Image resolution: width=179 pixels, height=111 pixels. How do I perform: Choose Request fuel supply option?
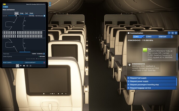[x=152, y=78]
